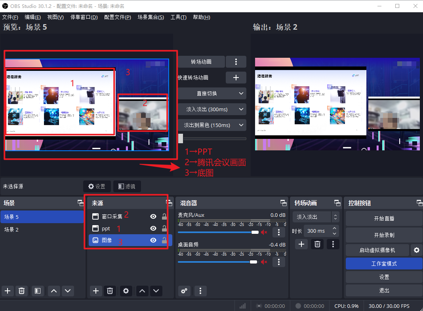Hide the 窗口采集 source with the eye icon

(x=153, y=216)
